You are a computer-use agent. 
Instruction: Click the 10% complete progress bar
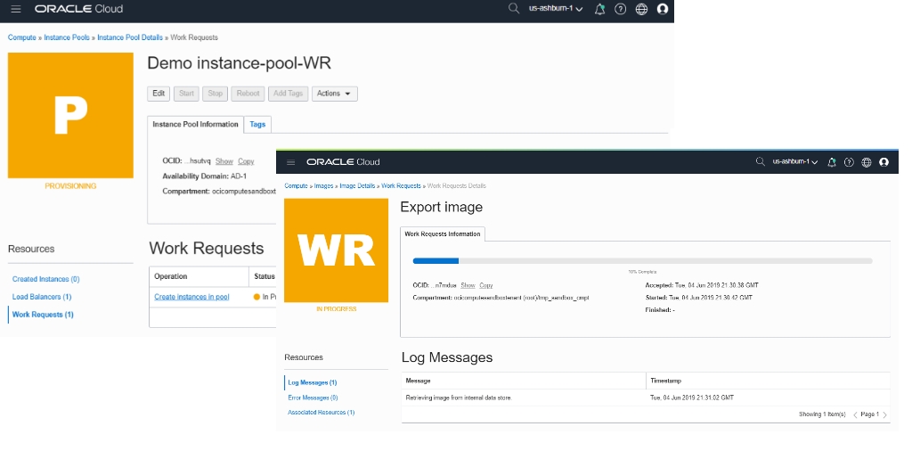(643, 261)
